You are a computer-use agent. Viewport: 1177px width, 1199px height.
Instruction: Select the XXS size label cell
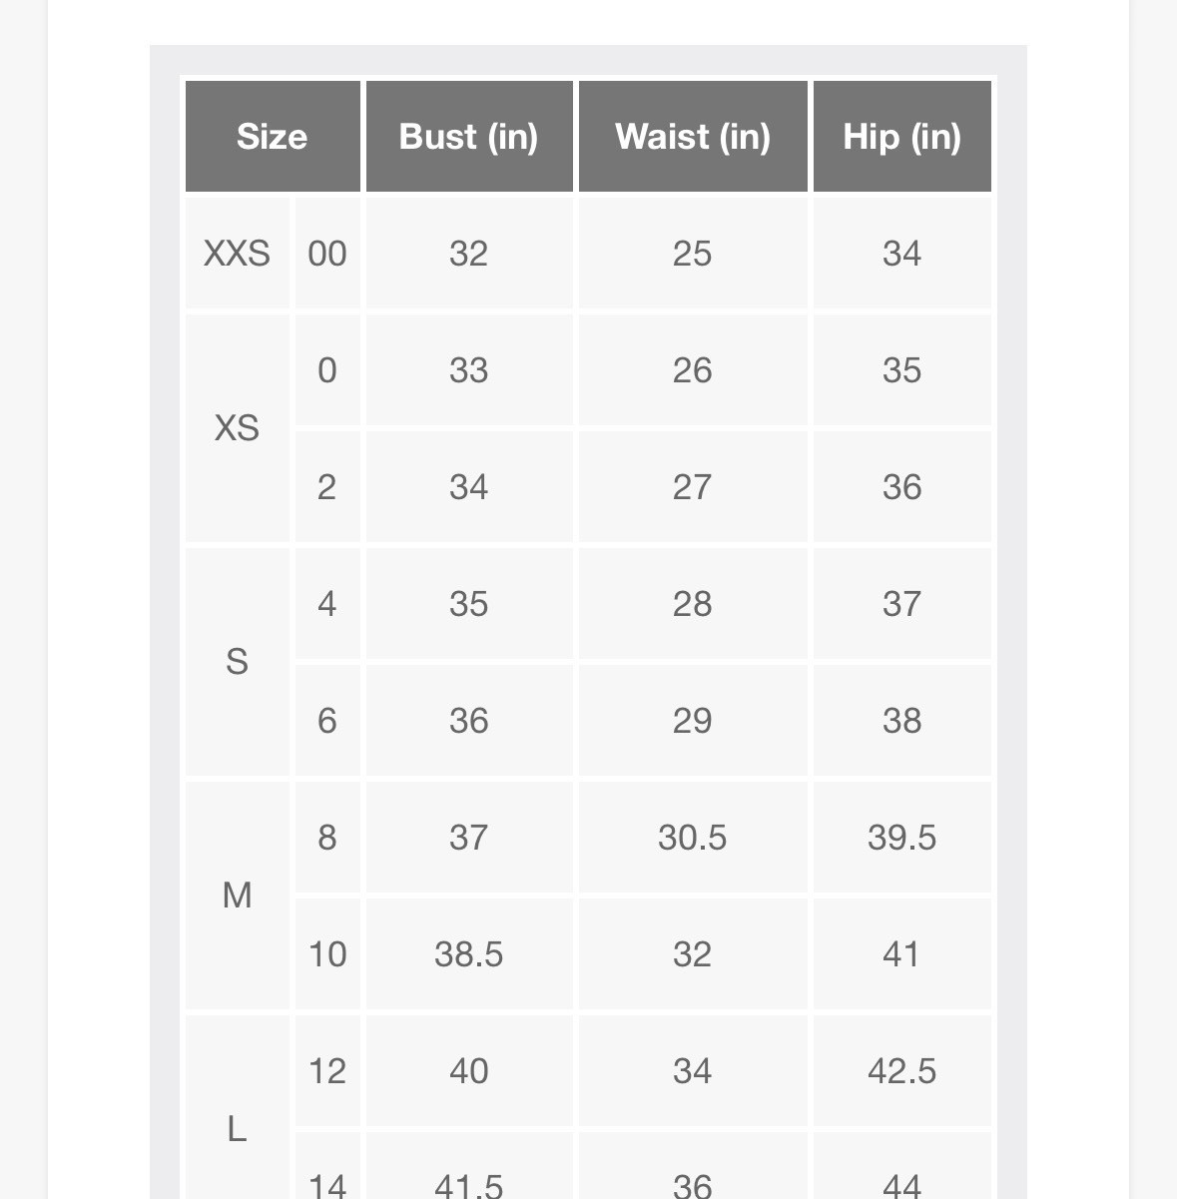(238, 253)
